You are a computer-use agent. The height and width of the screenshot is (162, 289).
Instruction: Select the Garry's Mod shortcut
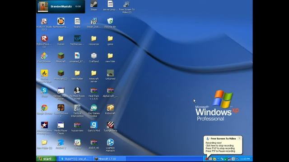(93, 127)
